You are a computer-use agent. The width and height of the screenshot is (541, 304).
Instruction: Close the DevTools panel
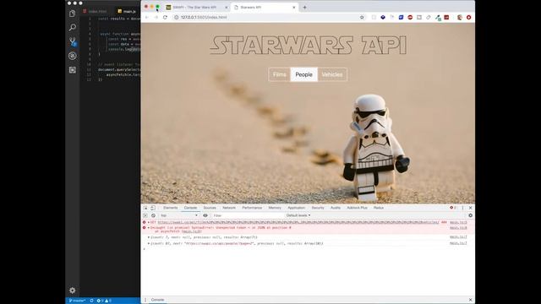tap(470, 208)
